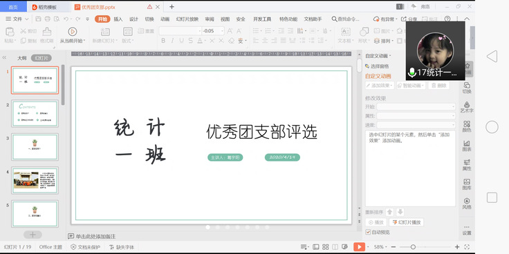The width and height of the screenshot is (509, 254).
Task: Open the 艺术字 sidebar panel
Action: pyautogui.click(x=467, y=107)
